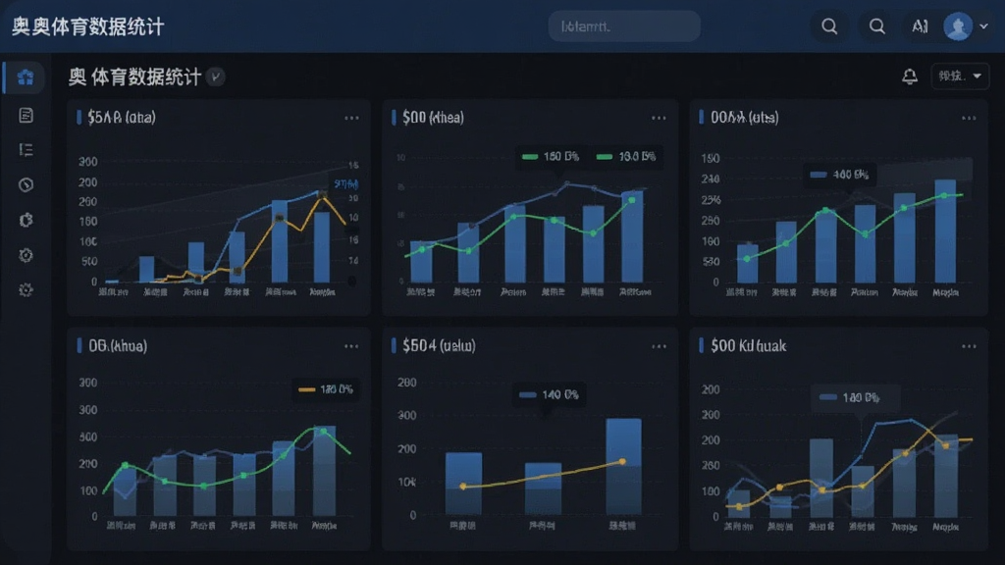1005x565 pixels.
Task: Open the three-dot menu of the "$00 Kd huak" card
Action: (x=969, y=346)
